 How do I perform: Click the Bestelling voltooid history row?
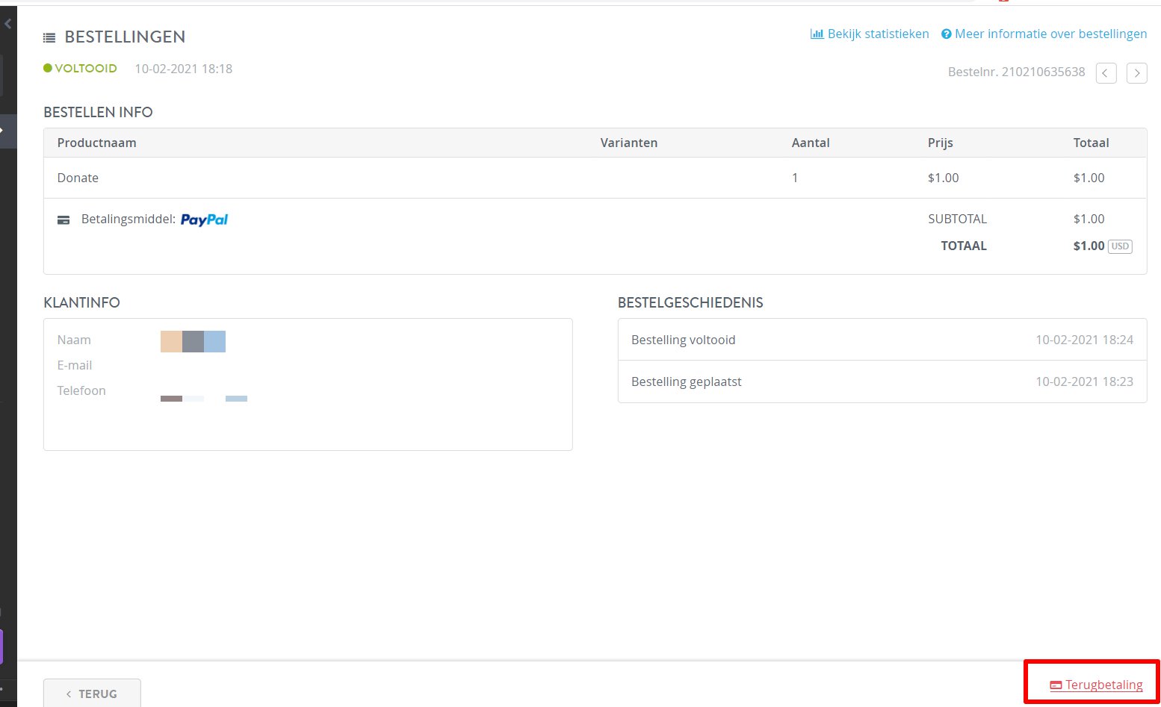(x=882, y=340)
